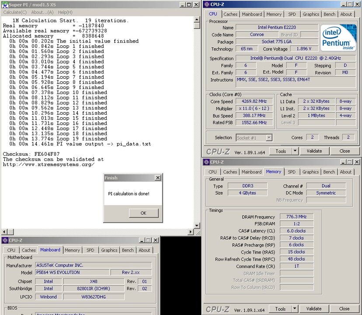Switch to Graphics tab in Memory CPU-Z window
Image resolution: width=362 pixels, height=315 pixels.
coord(310,172)
